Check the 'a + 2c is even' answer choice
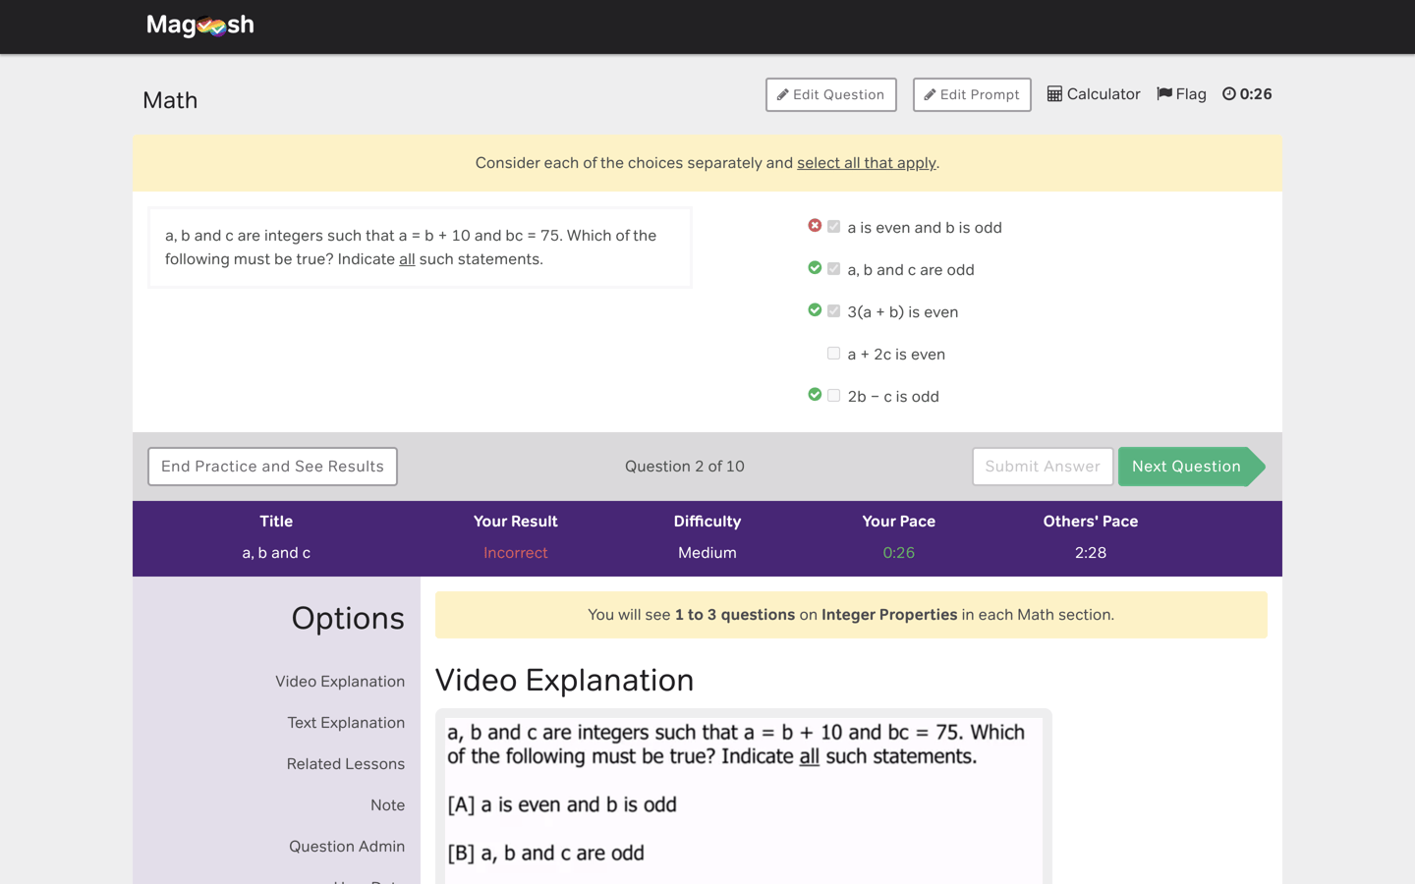Image resolution: width=1415 pixels, height=884 pixels. coord(833,353)
